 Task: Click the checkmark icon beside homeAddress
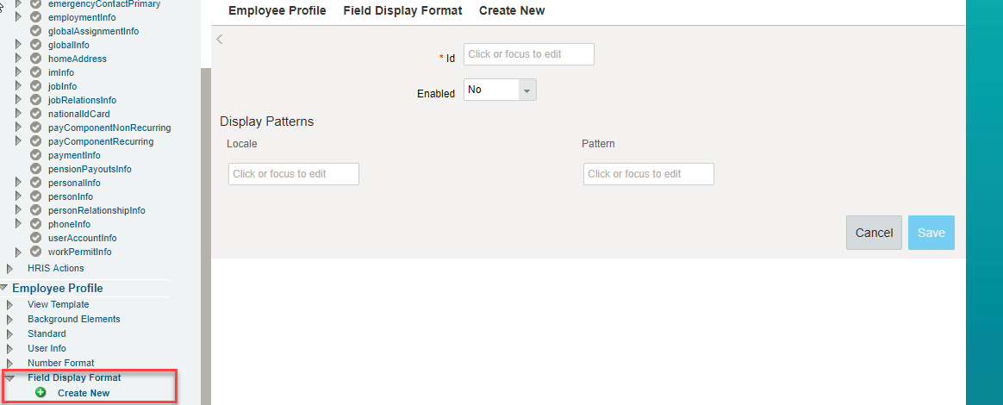tap(36, 59)
